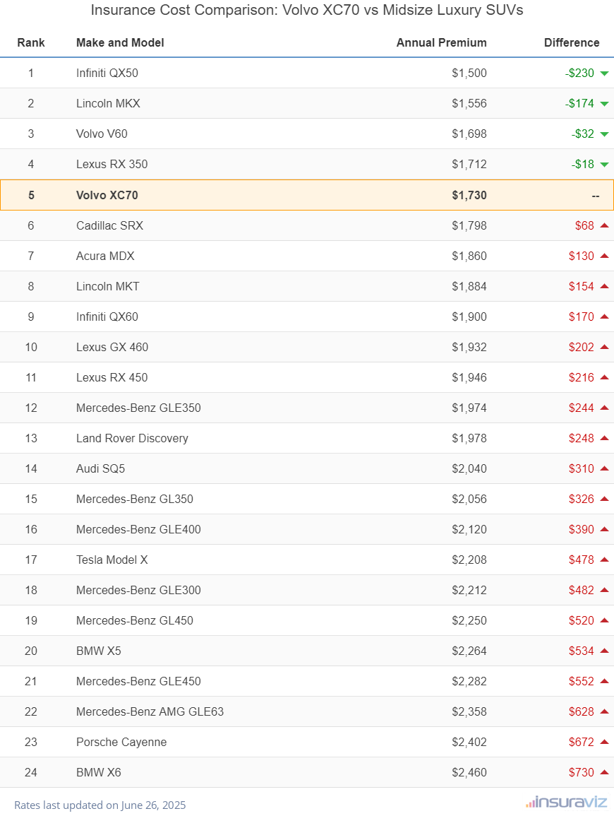Click red up arrow in Tesla Model X row

pos(604,560)
